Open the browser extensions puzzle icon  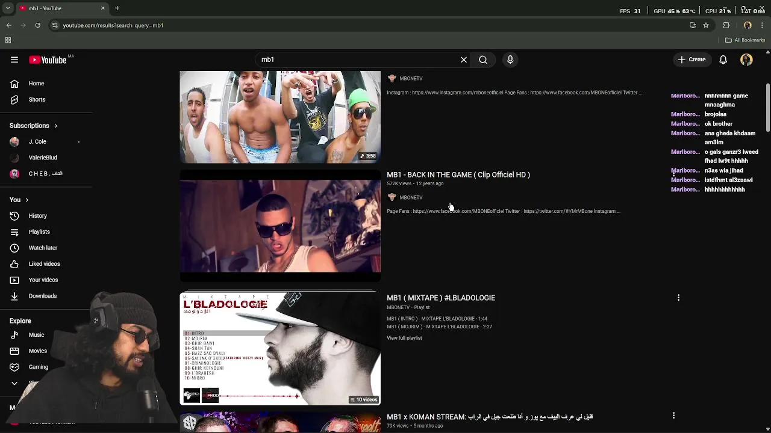[x=726, y=25]
